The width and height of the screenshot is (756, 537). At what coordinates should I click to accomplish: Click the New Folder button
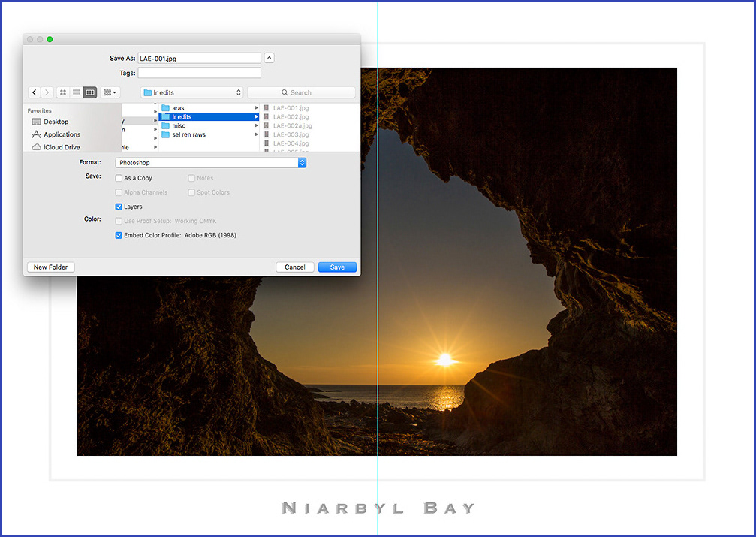click(x=50, y=267)
